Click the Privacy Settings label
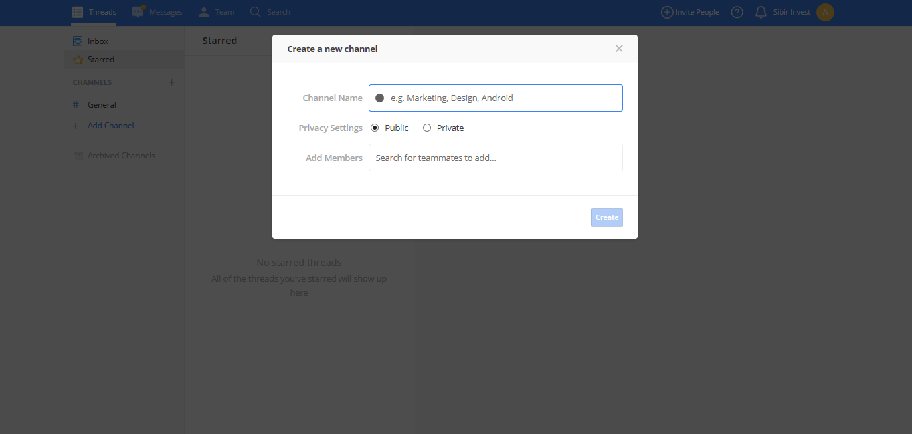 pos(331,128)
